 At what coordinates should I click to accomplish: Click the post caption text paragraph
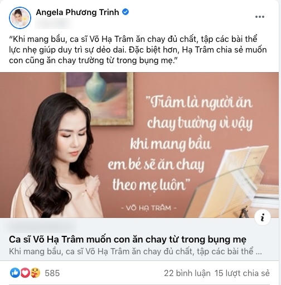click(138, 50)
